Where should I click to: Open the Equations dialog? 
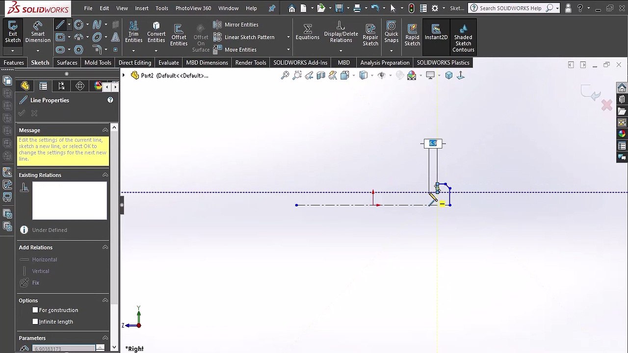pyautogui.click(x=308, y=33)
